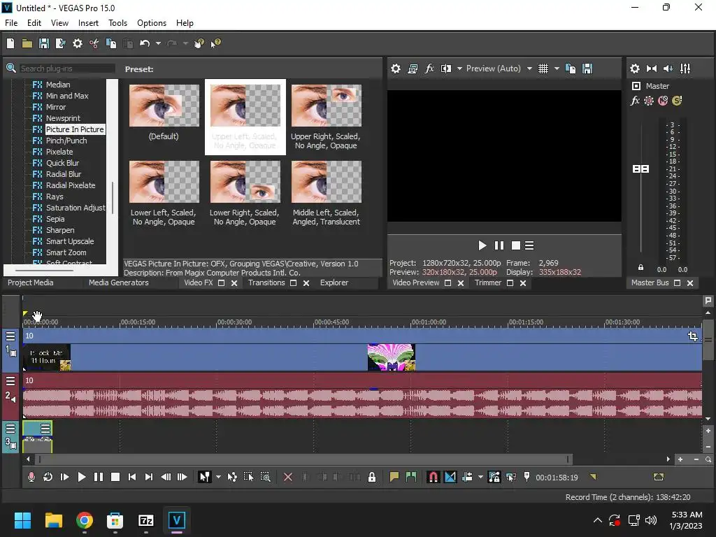Copy preview snapshot to clipboard
The width and height of the screenshot is (716, 537).
pyautogui.click(x=571, y=69)
